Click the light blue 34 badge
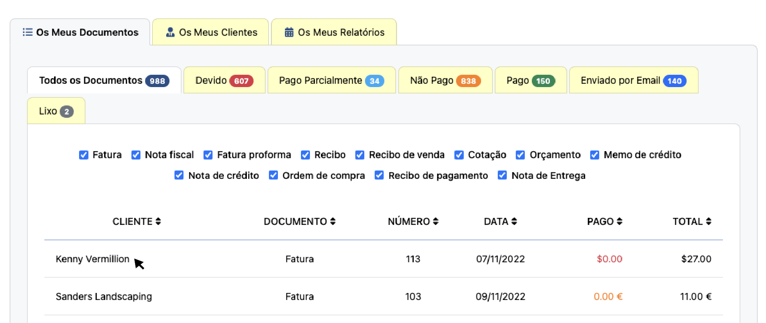766x323 pixels. (374, 81)
